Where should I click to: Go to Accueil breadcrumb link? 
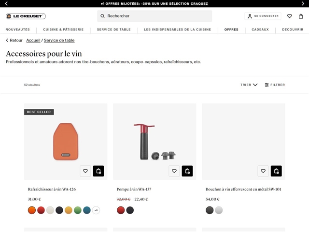(33, 41)
